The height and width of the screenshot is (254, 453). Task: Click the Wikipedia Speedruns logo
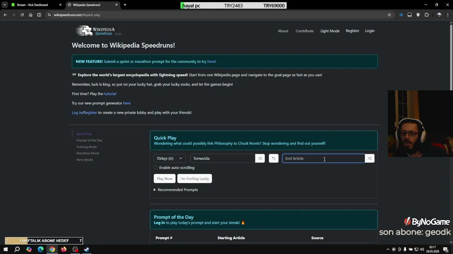[99, 31]
